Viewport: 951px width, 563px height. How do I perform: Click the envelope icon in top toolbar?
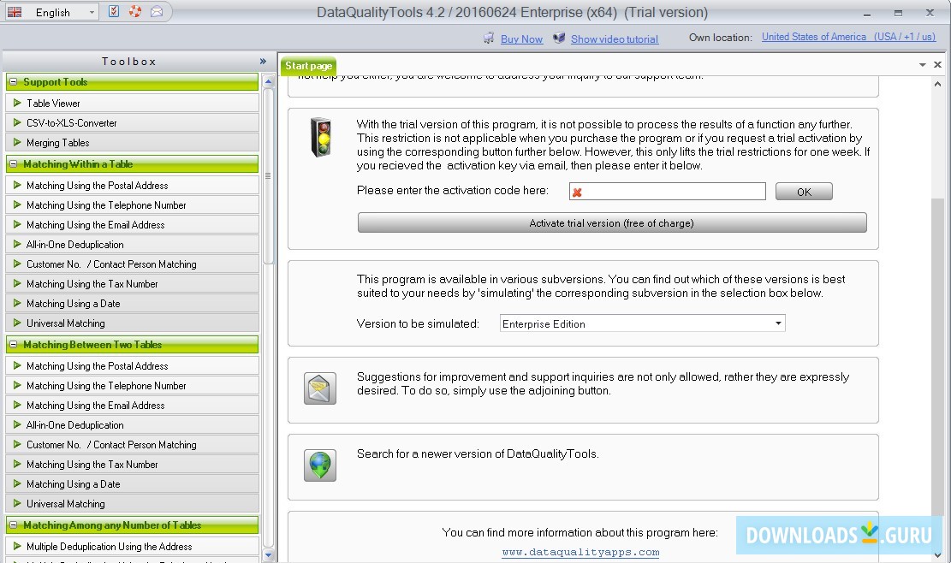(x=157, y=11)
